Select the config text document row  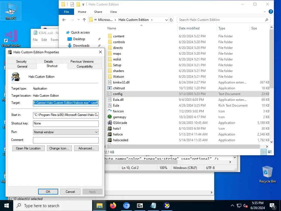click(x=188, y=94)
